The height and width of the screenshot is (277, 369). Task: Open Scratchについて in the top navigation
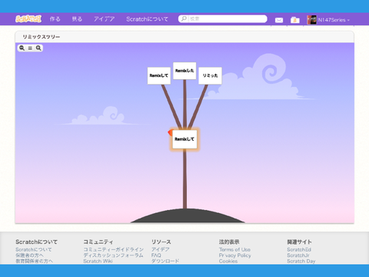pos(147,19)
